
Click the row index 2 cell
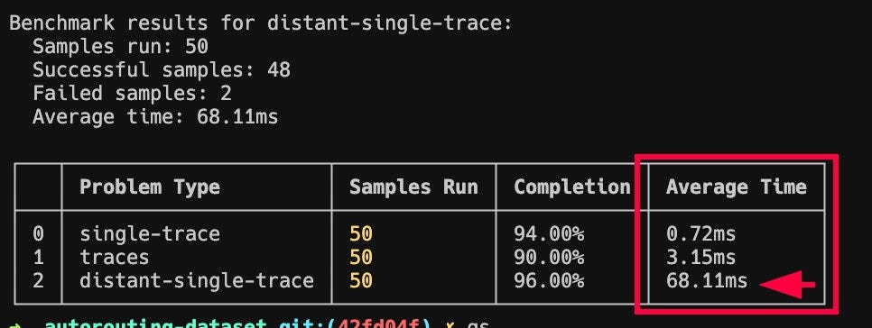(38, 280)
